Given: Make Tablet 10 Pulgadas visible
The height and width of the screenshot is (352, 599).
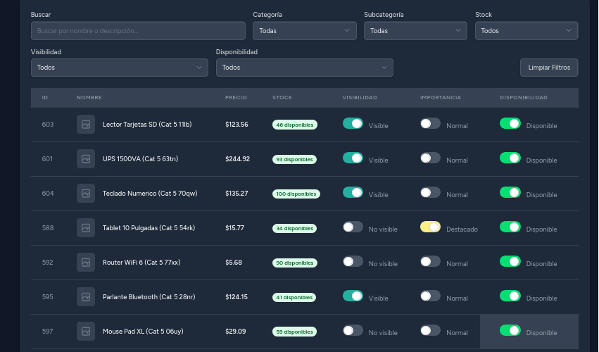Looking at the screenshot, I should [x=353, y=227].
